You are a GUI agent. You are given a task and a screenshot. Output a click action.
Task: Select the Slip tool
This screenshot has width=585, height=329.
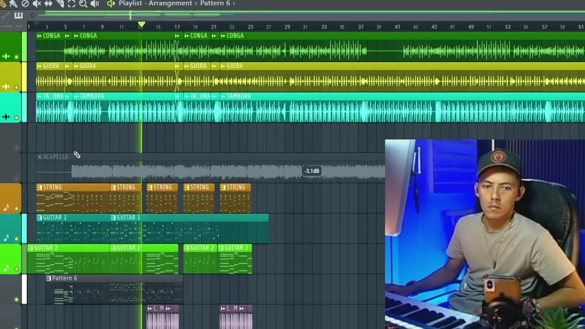[x=48, y=3]
